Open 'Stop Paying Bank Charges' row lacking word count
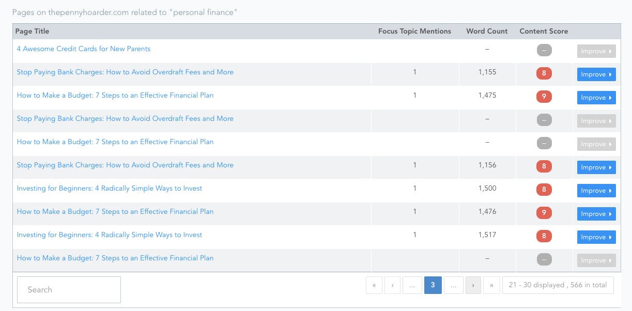 (x=125, y=118)
